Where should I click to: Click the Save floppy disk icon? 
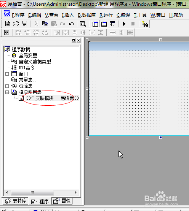(x=24, y=24)
